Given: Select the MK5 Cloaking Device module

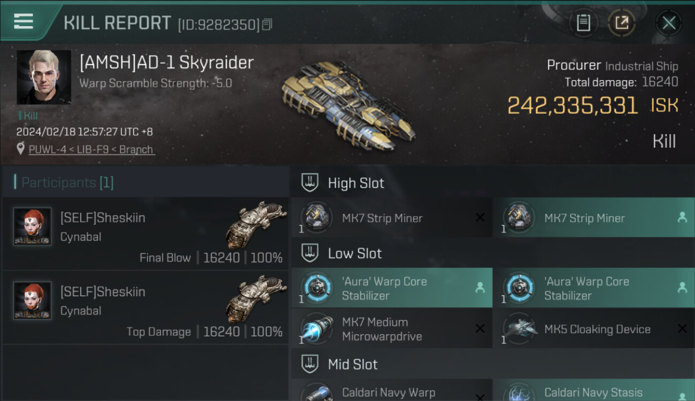Looking at the screenshot, I should (x=594, y=329).
